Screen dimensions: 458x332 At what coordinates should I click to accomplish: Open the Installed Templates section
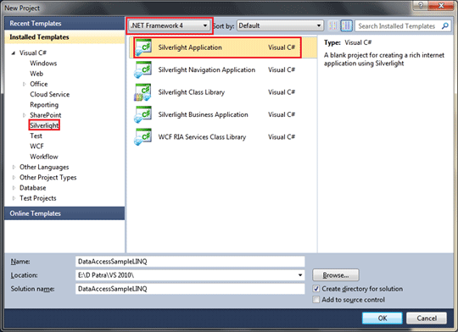pos(64,37)
